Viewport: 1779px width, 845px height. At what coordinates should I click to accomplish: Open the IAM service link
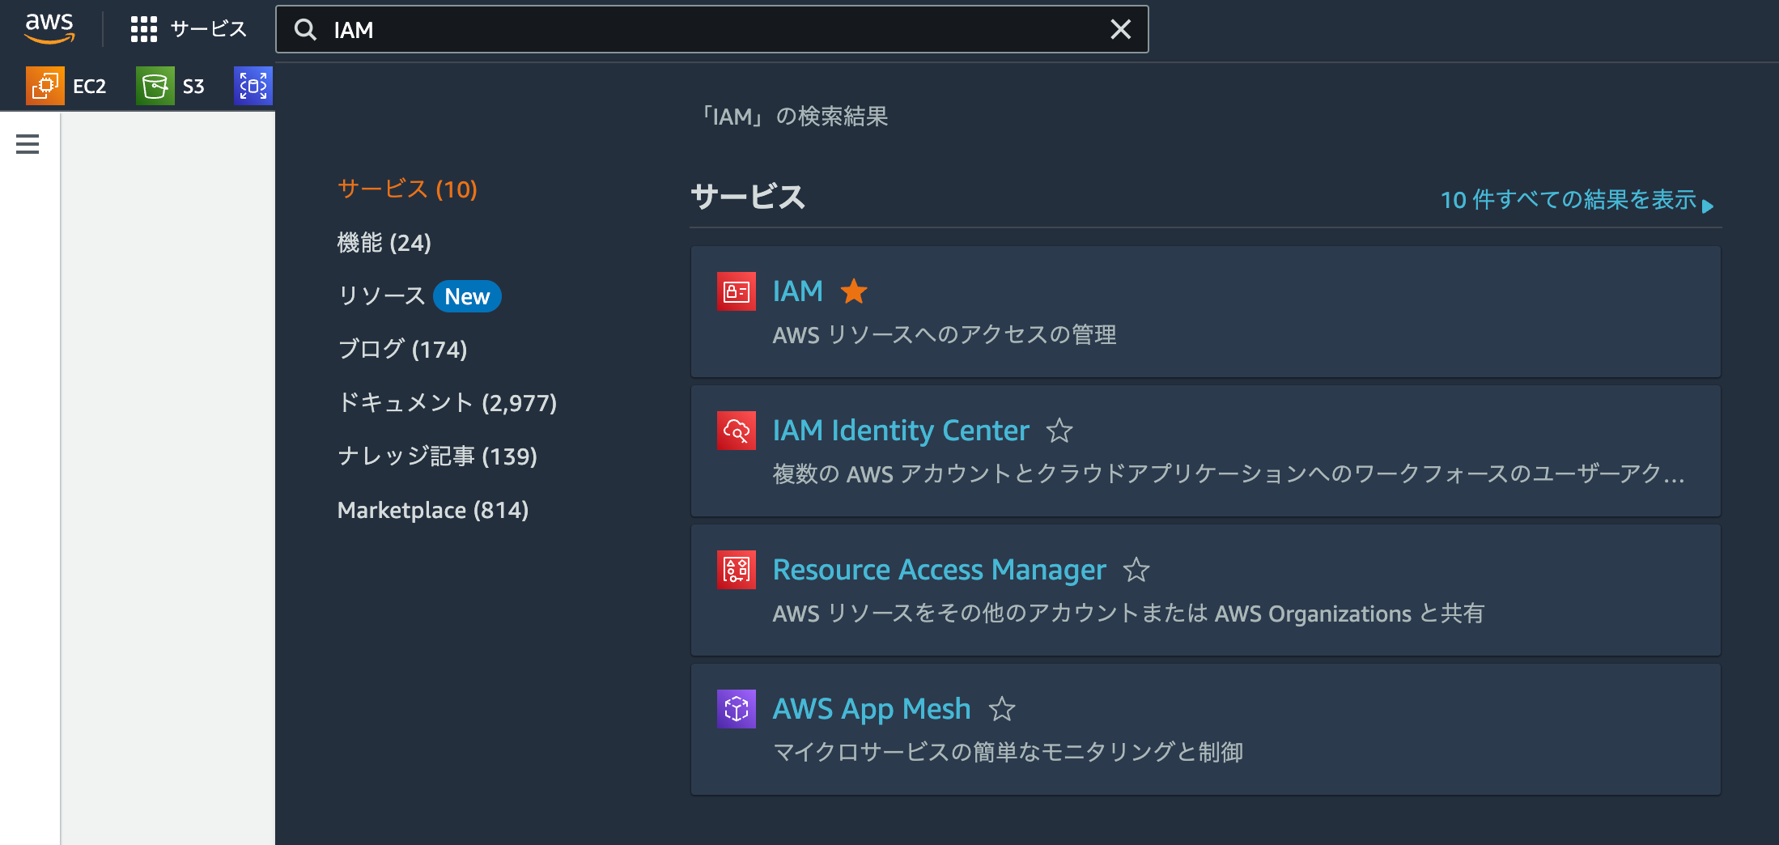click(x=796, y=291)
